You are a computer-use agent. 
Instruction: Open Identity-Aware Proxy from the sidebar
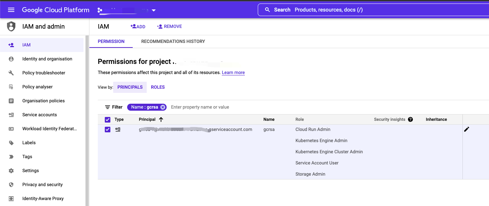tap(43, 198)
